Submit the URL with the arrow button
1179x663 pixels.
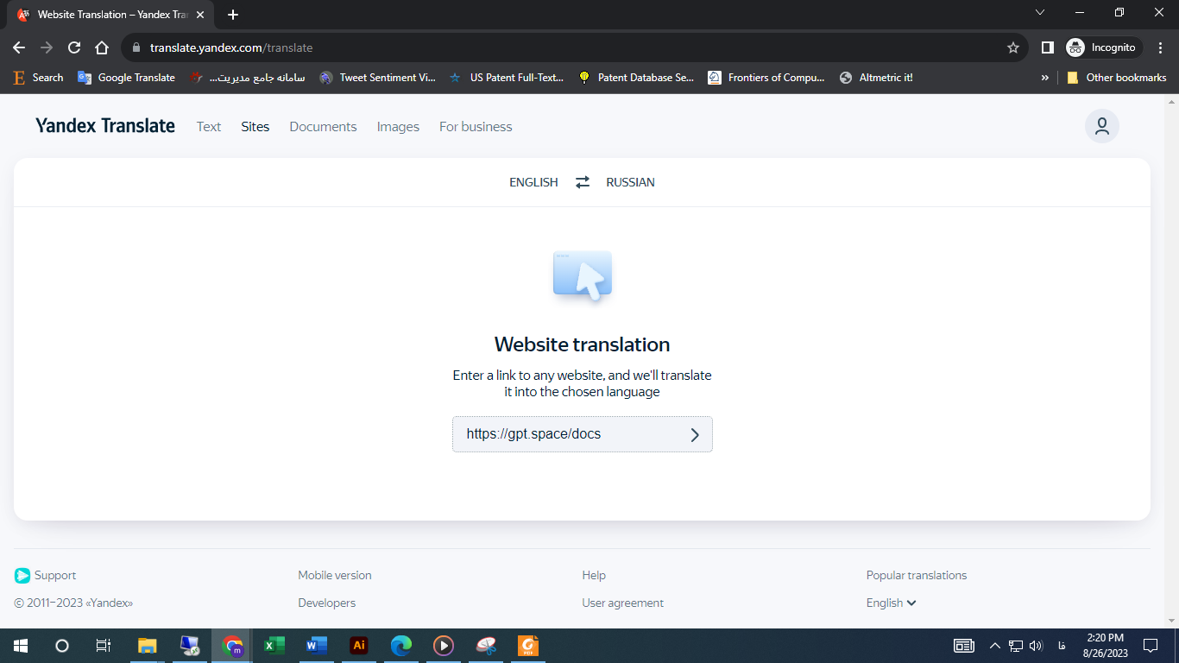(695, 435)
